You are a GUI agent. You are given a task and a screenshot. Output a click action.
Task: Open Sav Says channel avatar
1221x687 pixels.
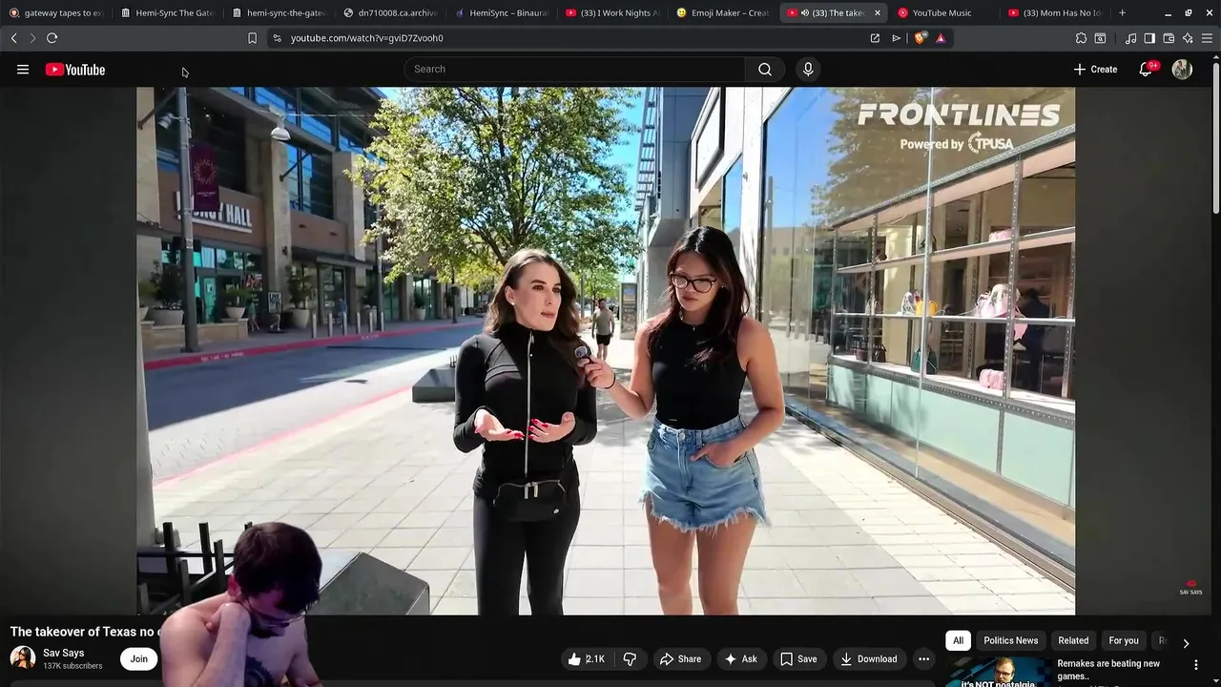23,658
